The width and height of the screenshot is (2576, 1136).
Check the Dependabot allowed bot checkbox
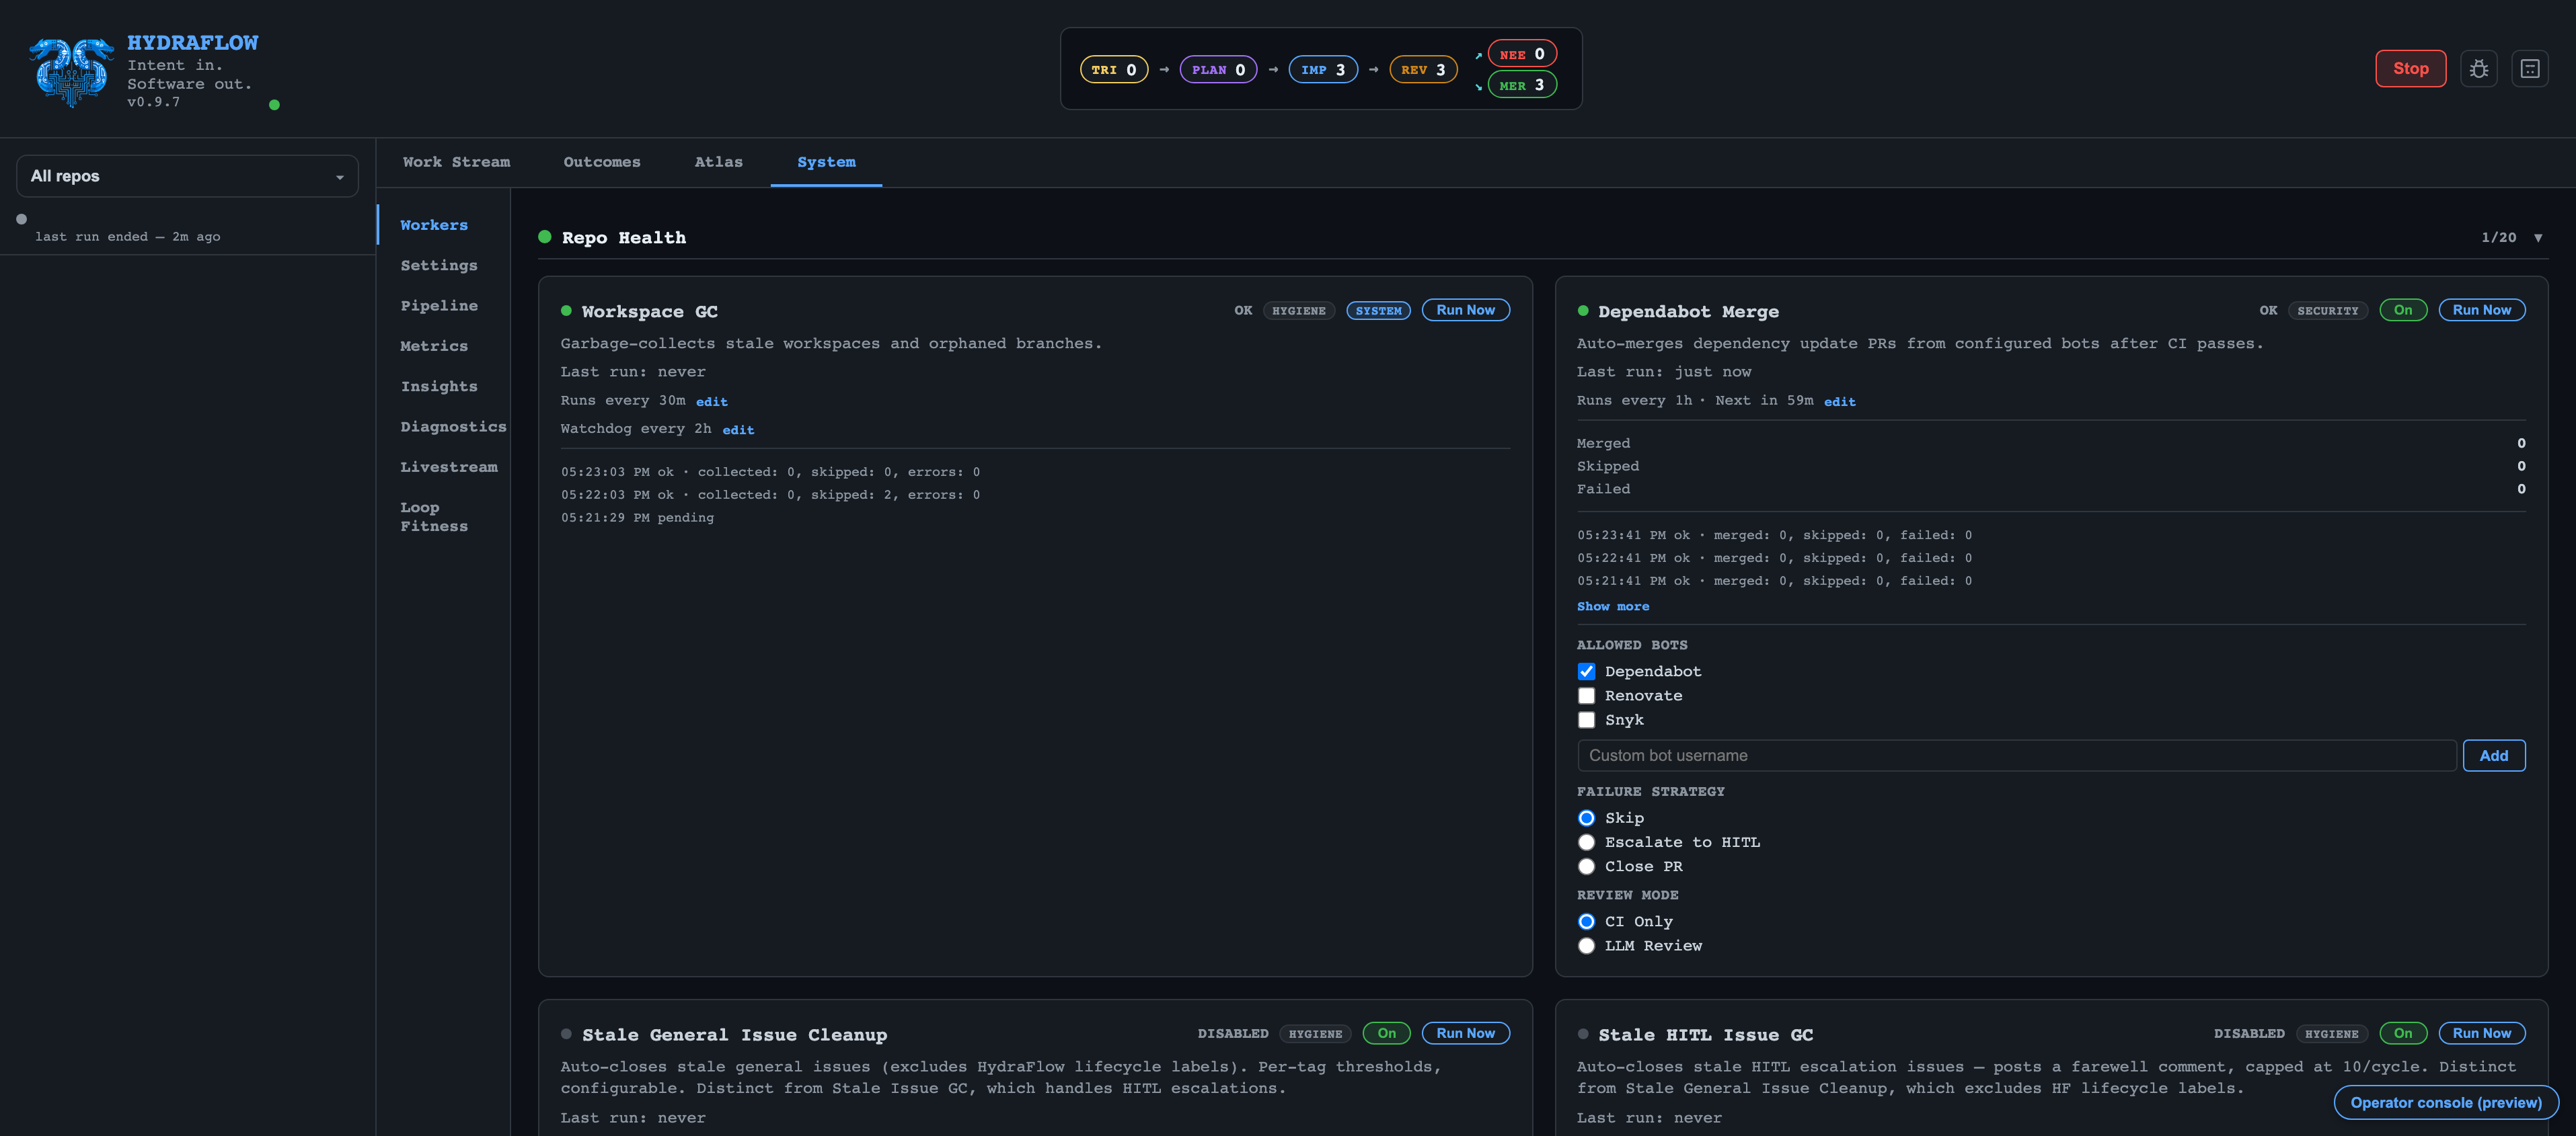(x=1586, y=672)
